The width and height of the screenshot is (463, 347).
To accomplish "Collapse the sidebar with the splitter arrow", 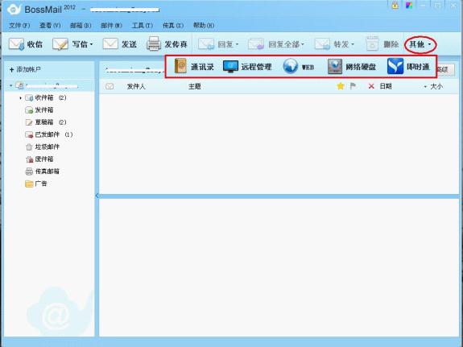I will (x=97, y=196).
